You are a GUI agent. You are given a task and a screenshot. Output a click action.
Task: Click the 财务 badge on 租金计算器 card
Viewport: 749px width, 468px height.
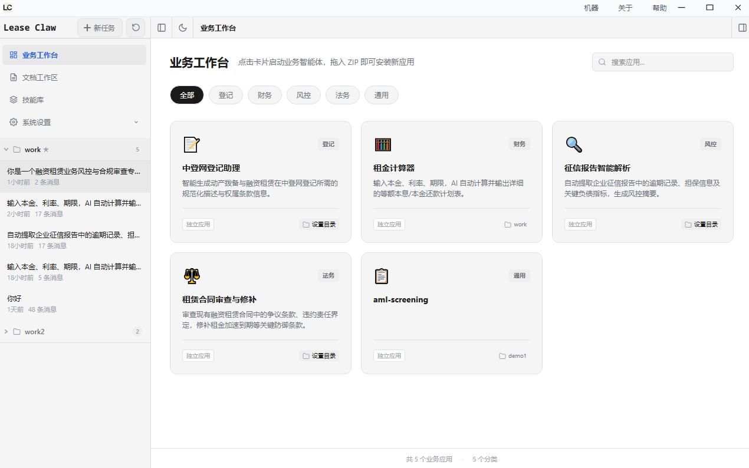520,144
